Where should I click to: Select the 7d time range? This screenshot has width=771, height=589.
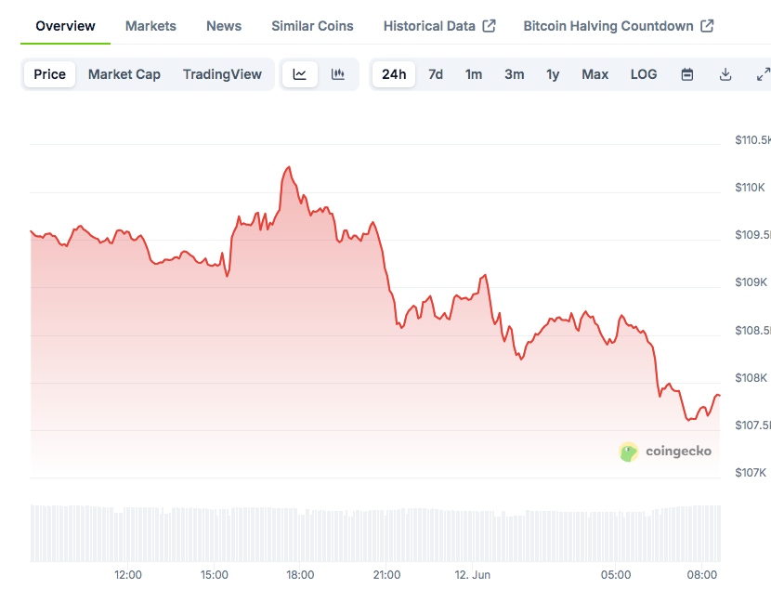tap(436, 74)
